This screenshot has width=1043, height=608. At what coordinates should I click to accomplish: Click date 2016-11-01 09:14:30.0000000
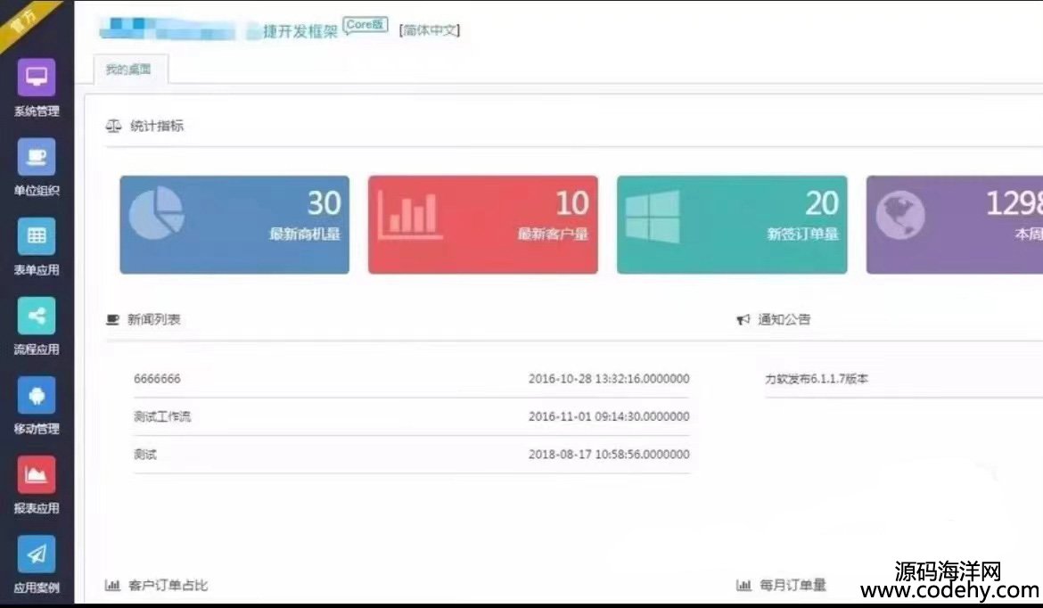tap(609, 416)
